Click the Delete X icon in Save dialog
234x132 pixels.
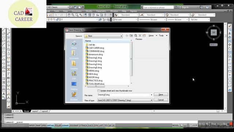click(x=140, y=36)
